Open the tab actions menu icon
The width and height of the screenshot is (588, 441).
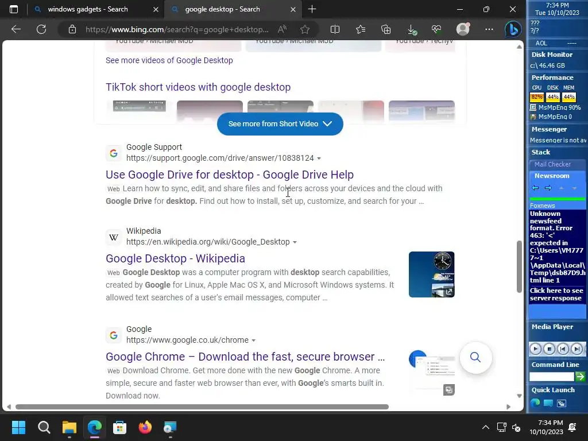(14, 9)
